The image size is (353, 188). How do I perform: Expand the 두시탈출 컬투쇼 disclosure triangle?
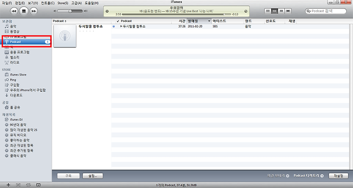pos(122,27)
